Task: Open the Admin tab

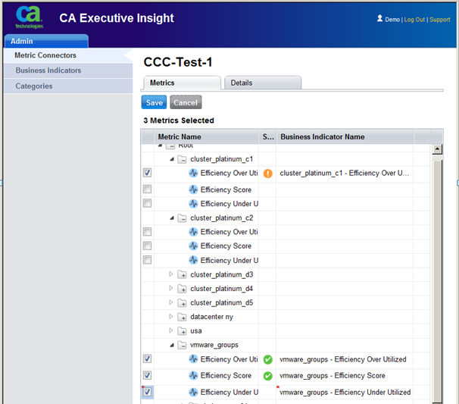Action: click(46, 41)
